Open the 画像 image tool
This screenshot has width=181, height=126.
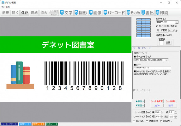[x=95, y=13]
